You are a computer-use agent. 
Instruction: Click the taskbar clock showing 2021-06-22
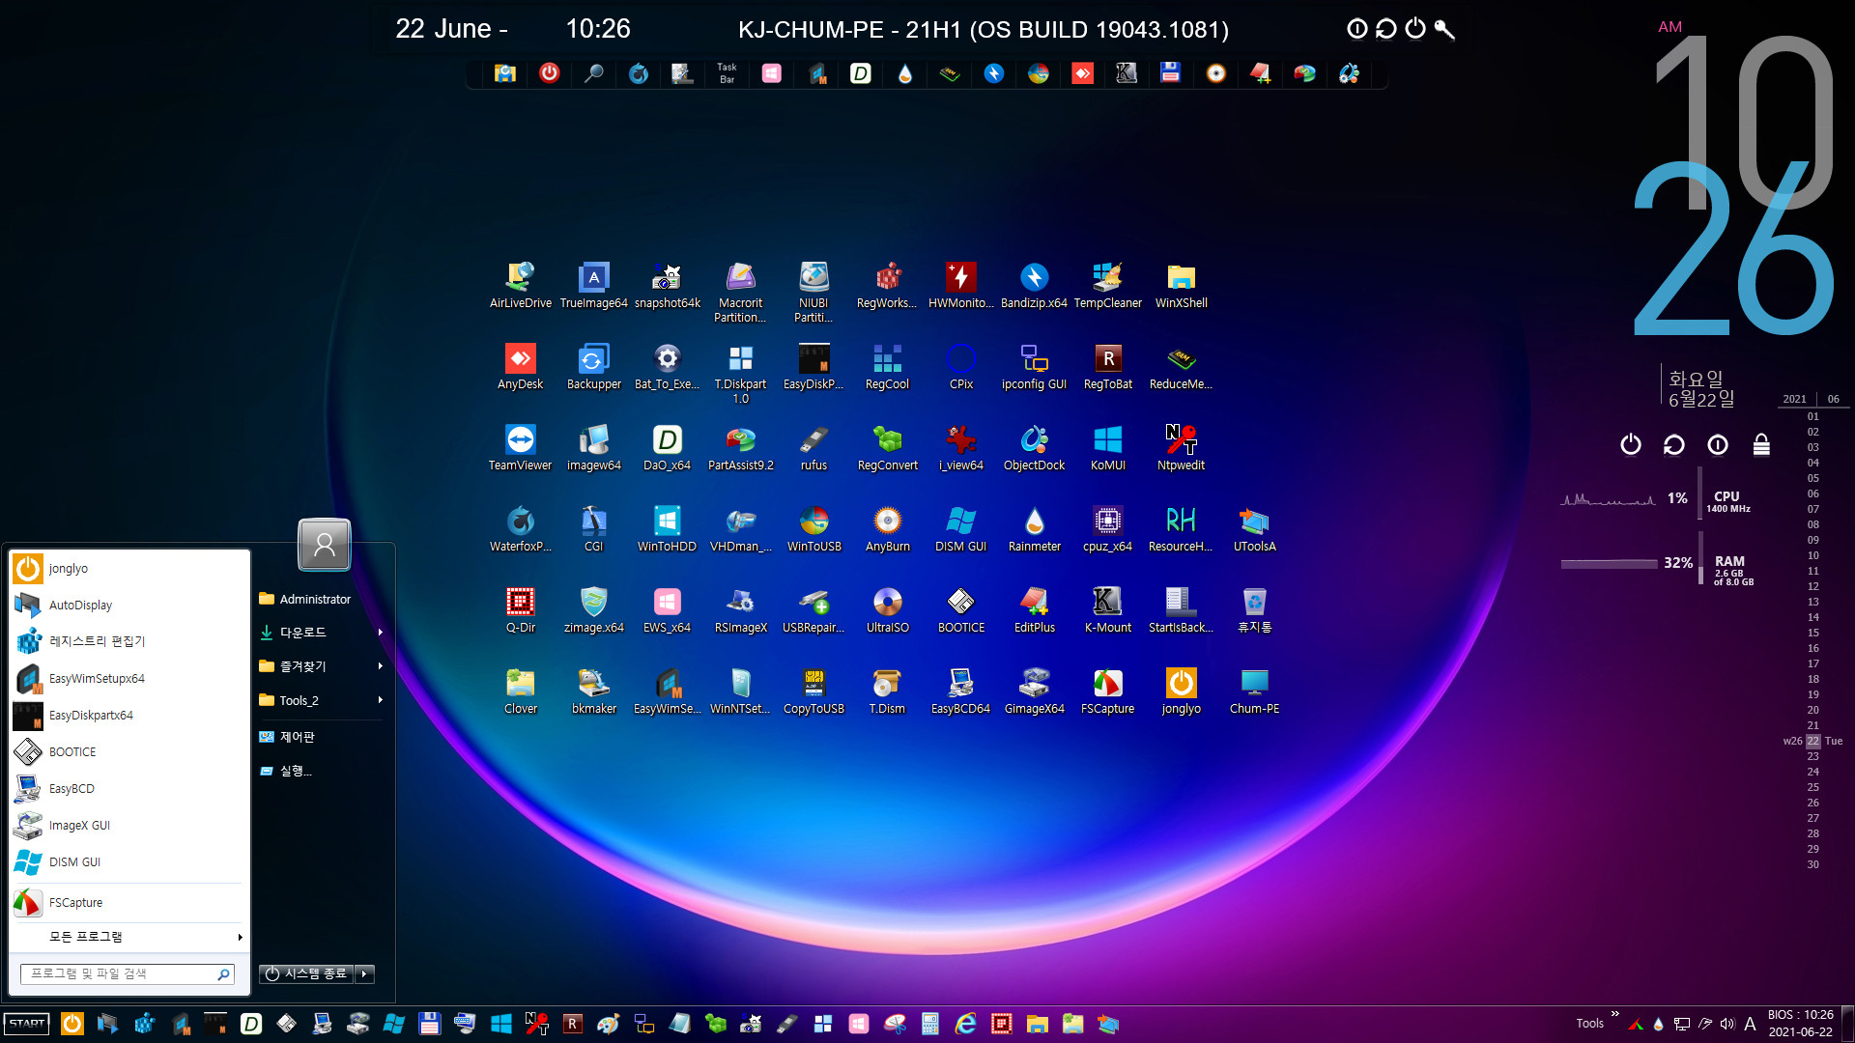click(1801, 1024)
